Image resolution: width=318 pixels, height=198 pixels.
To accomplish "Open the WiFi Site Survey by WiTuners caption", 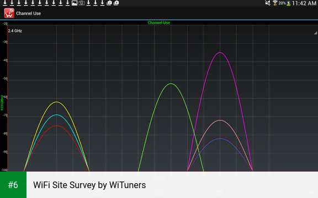I will (x=89, y=185).
